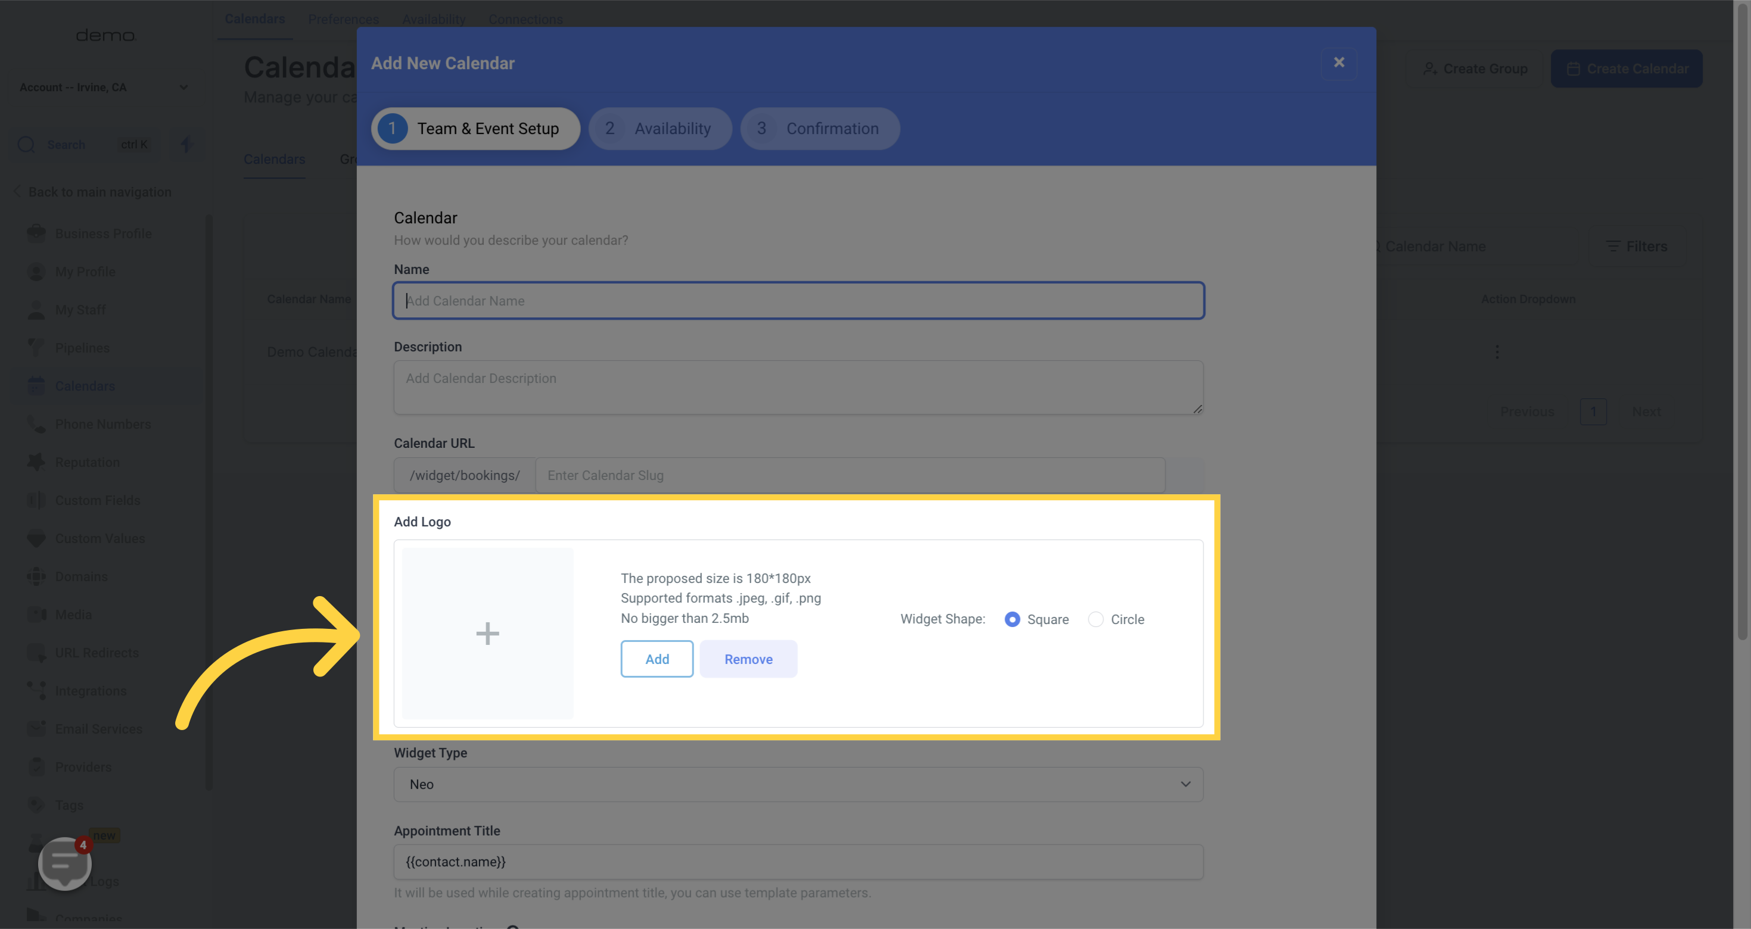Click the Create Calendar button
The image size is (1751, 929).
(x=1626, y=68)
